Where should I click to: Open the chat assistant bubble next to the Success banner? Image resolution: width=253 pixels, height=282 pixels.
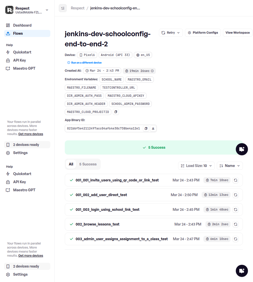click(242, 149)
